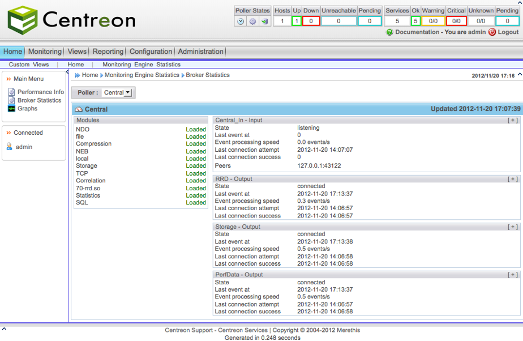Click the gear icon under Poller States
This screenshot has height=341, width=523.
[x=252, y=22]
